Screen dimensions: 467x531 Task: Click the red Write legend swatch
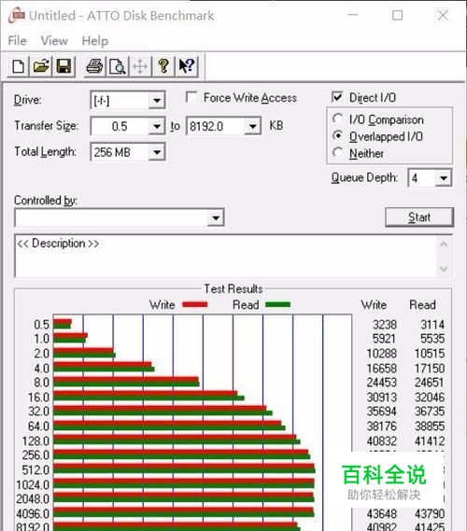[195, 304]
